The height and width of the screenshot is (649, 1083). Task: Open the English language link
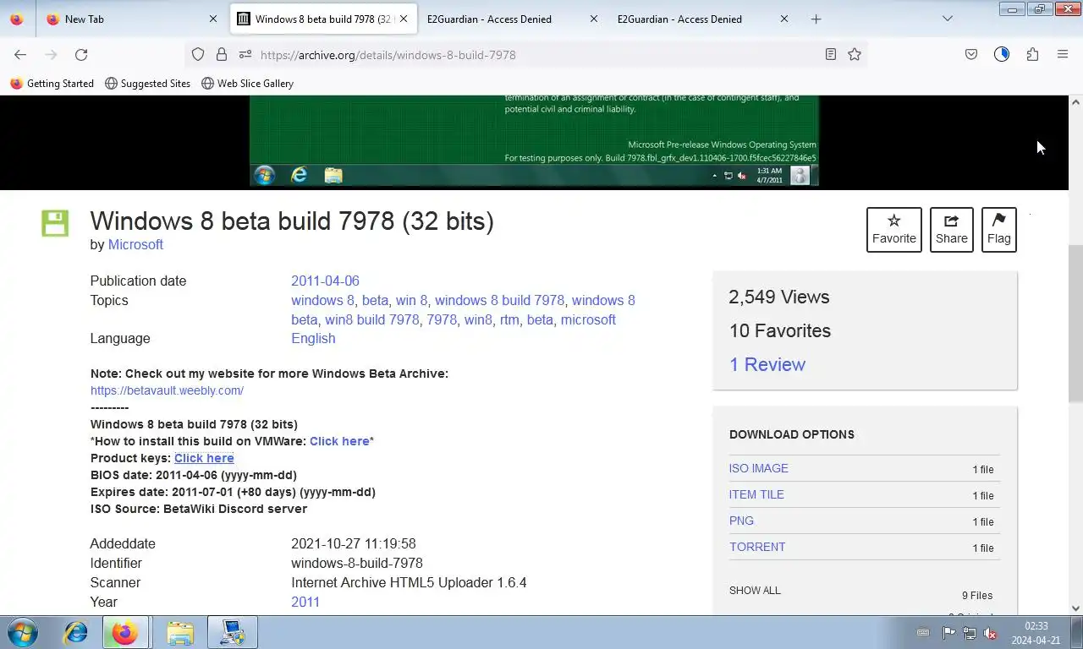pyautogui.click(x=313, y=338)
